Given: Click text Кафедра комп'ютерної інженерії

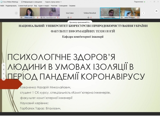Looking at the screenshot, I should click(x=83, y=37).
